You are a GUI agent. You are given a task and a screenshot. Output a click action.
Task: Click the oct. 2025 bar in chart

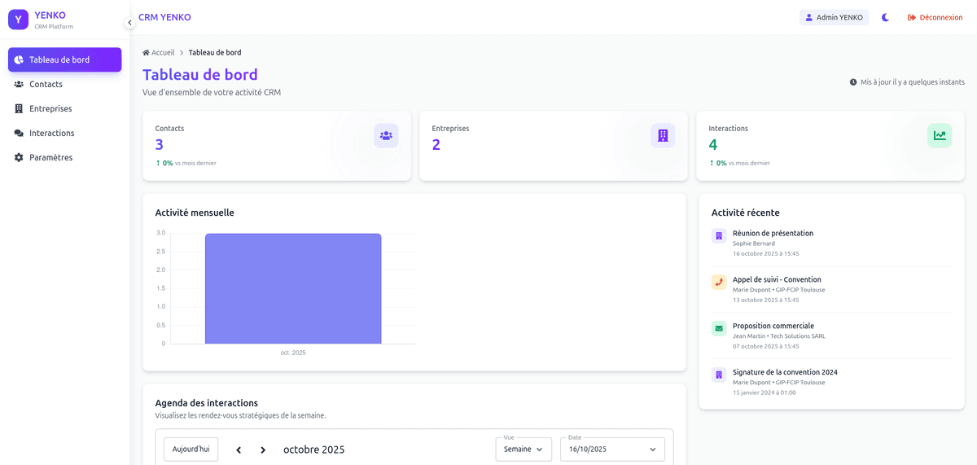293,289
